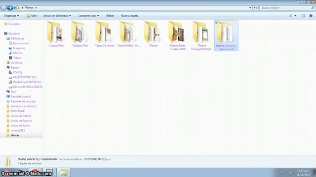
Task: Open Unidad de DVD RW (E:)
Action: [x=27, y=82]
